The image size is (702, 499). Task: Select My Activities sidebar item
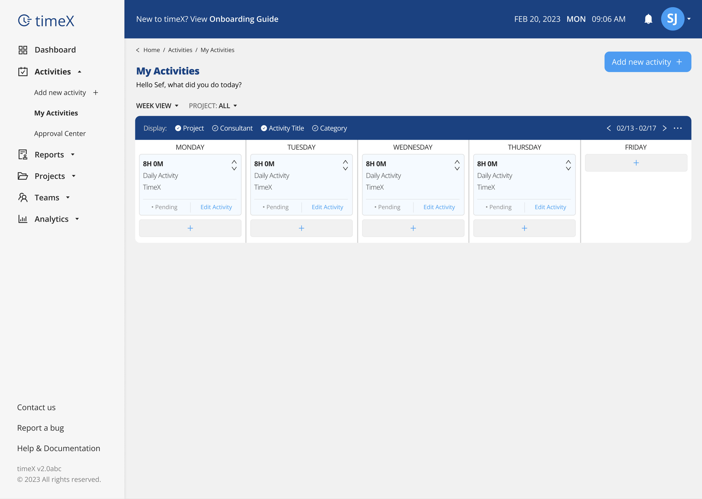tap(56, 113)
